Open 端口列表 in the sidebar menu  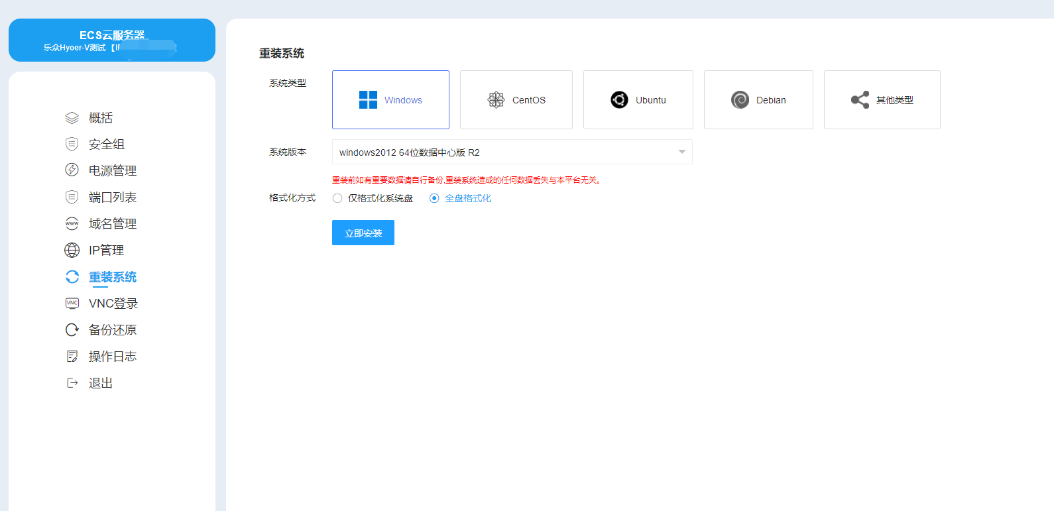pyautogui.click(x=113, y=197)
